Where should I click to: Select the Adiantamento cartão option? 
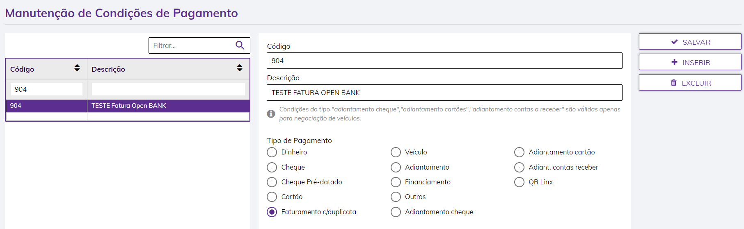pyautogui.click(x=519, y=152)
